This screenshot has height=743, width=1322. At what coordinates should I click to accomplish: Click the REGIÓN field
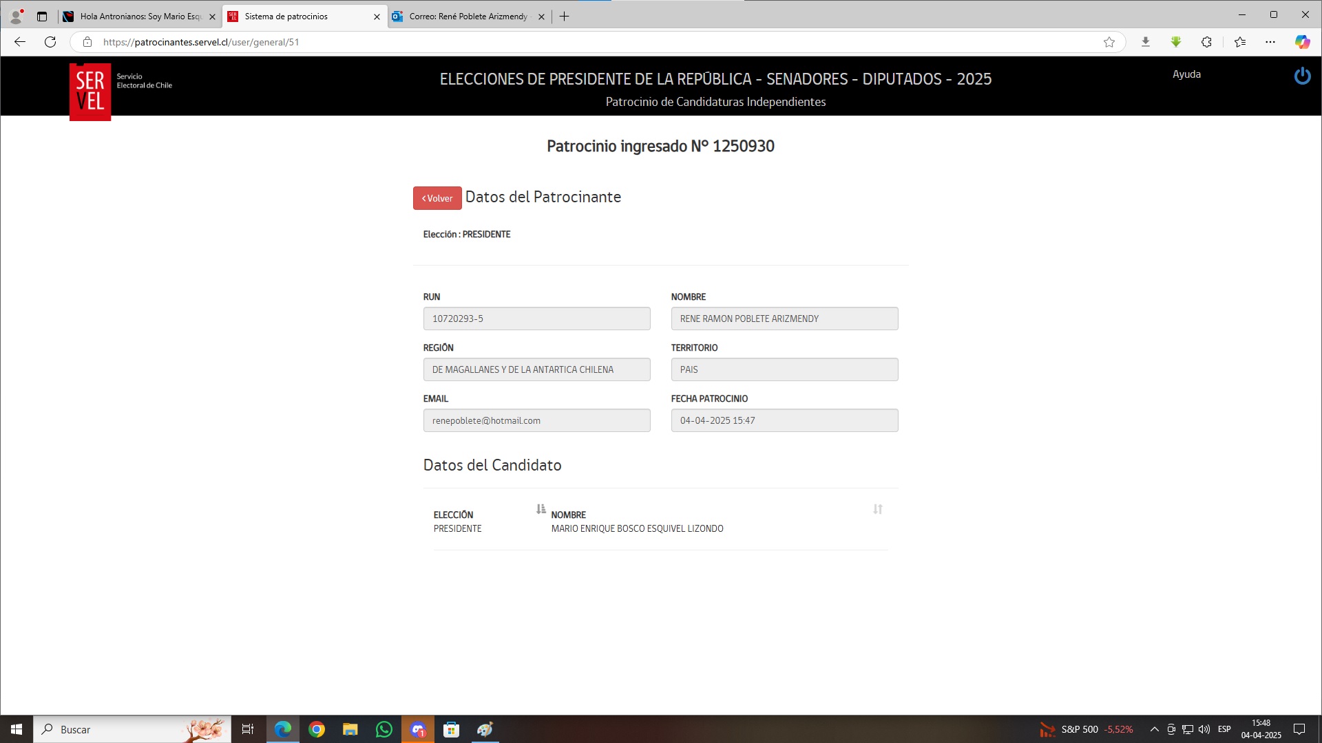(536, 369)
